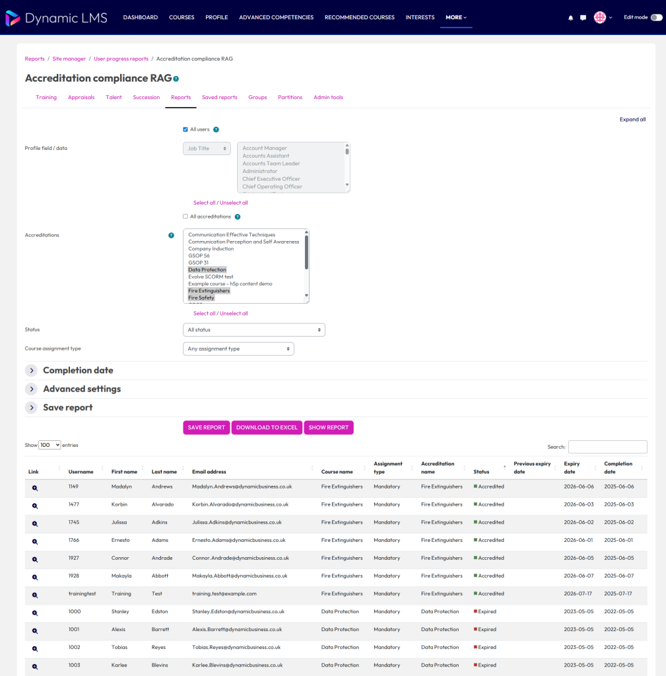
Task: Open the notifications bell
Action: pyautogui.click(x=571, y=18)
